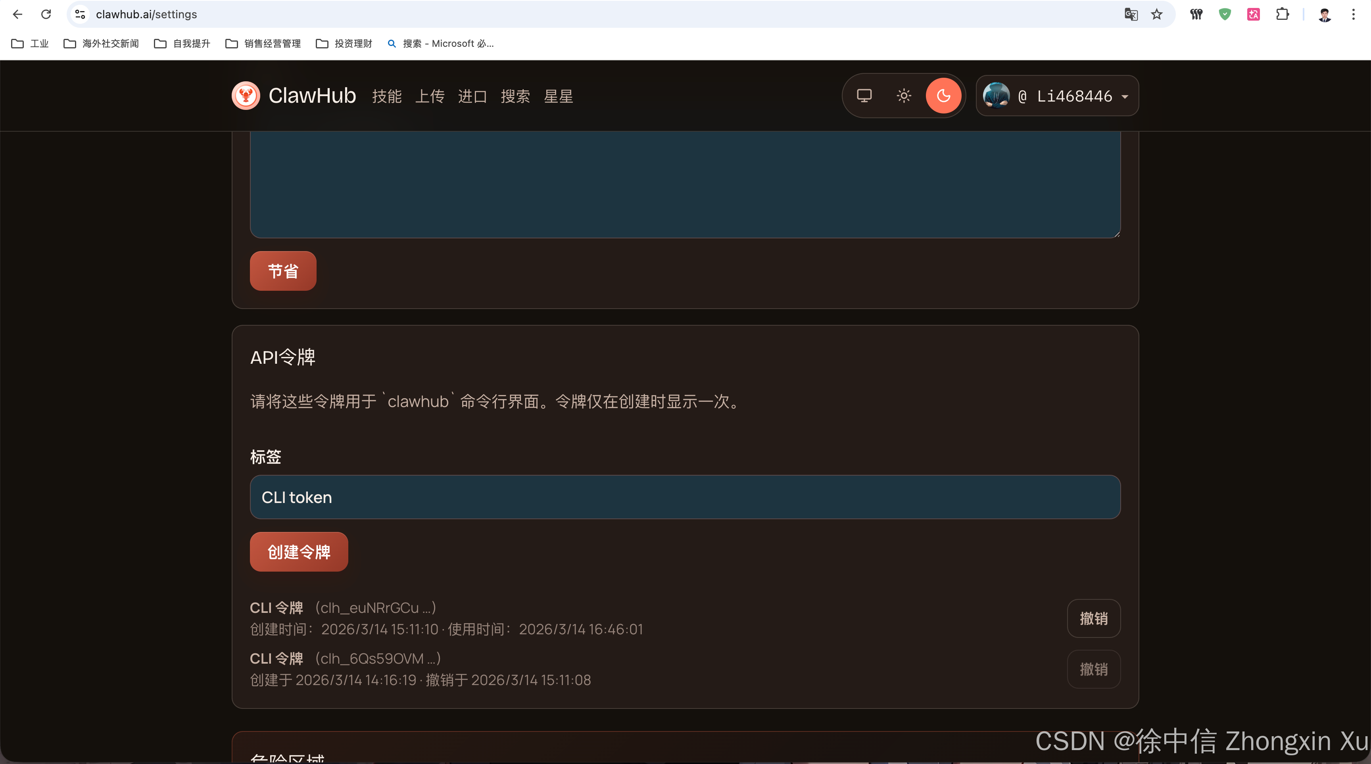Bookmark this page with star icon
This screenshot has width=1371, height=764.
(1156, 14)
